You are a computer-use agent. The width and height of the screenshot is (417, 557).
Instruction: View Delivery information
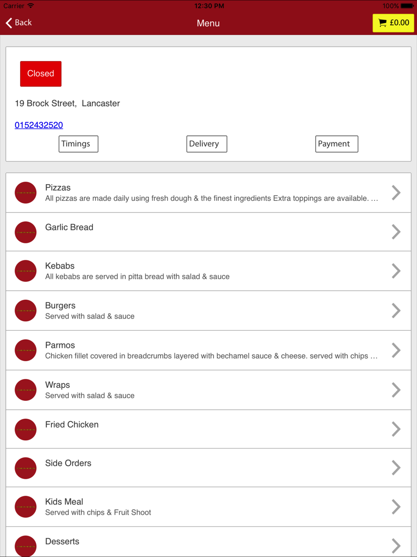click(207, 144)
